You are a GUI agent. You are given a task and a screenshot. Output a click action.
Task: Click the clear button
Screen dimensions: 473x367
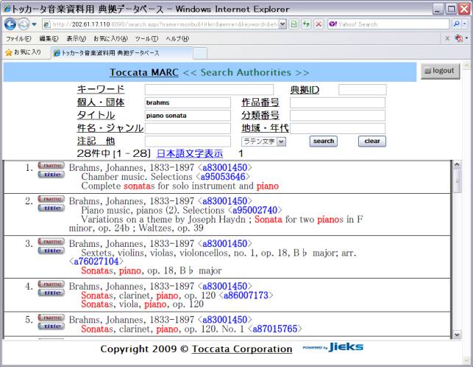click(372, 141)
